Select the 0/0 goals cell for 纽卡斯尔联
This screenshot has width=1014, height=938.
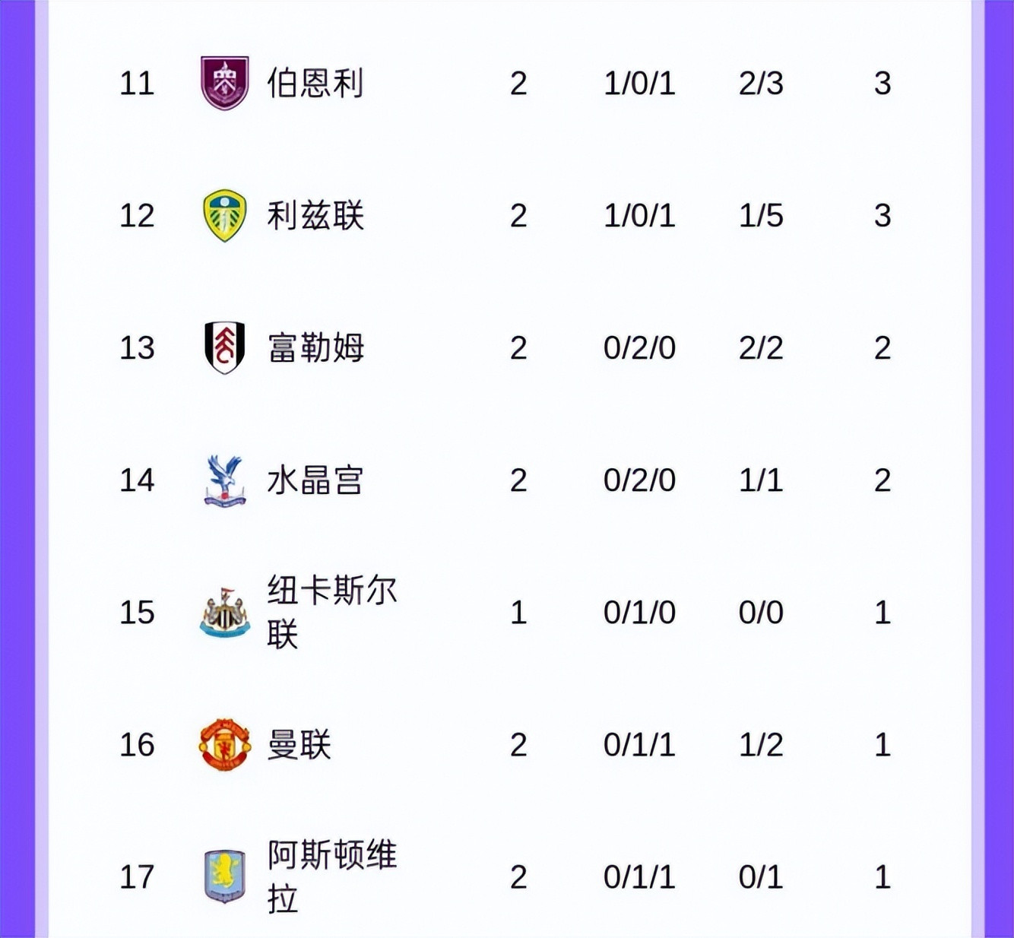click(761, 613)
